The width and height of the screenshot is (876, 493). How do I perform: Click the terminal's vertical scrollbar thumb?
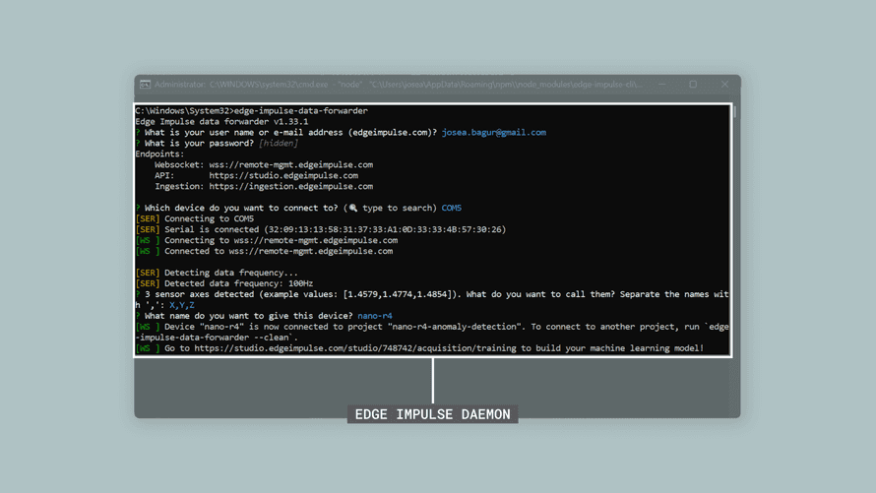click(x=734, y=113)
